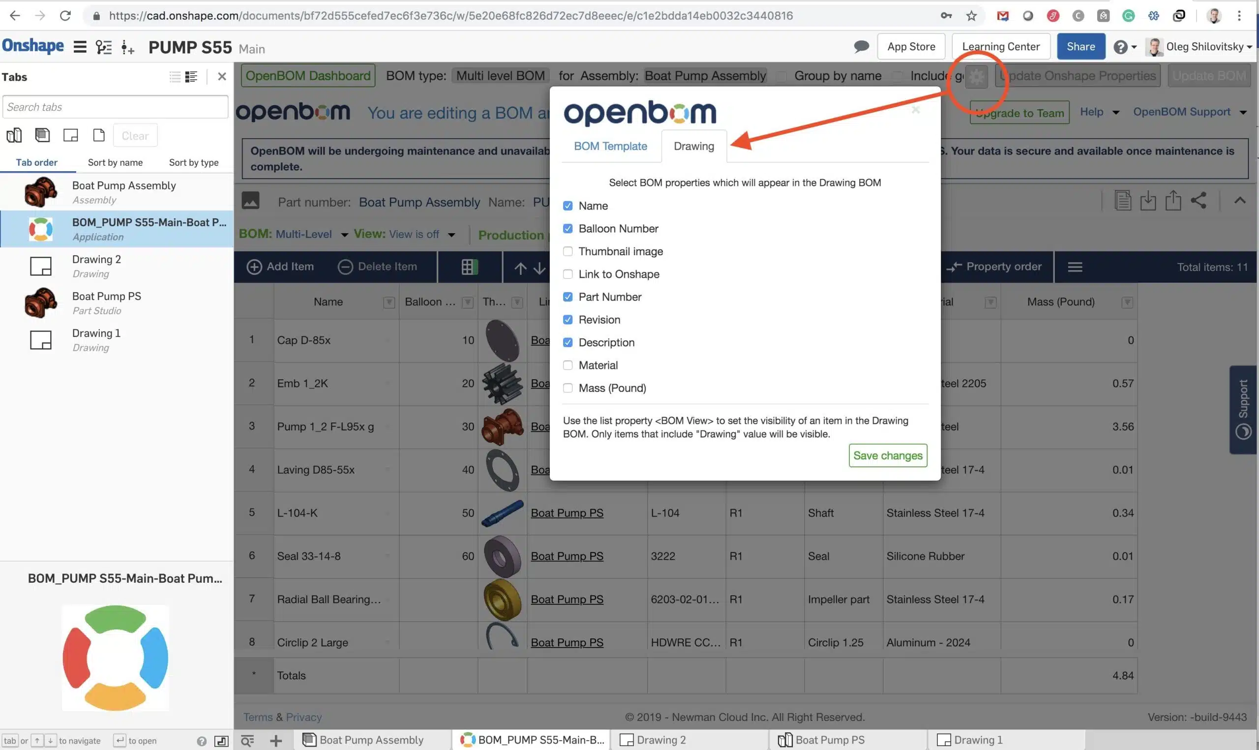Open the App Store button
Image resolution: width=1259 pixels, height=750 pixels.
pyautogui.click(x=911, y=47)
